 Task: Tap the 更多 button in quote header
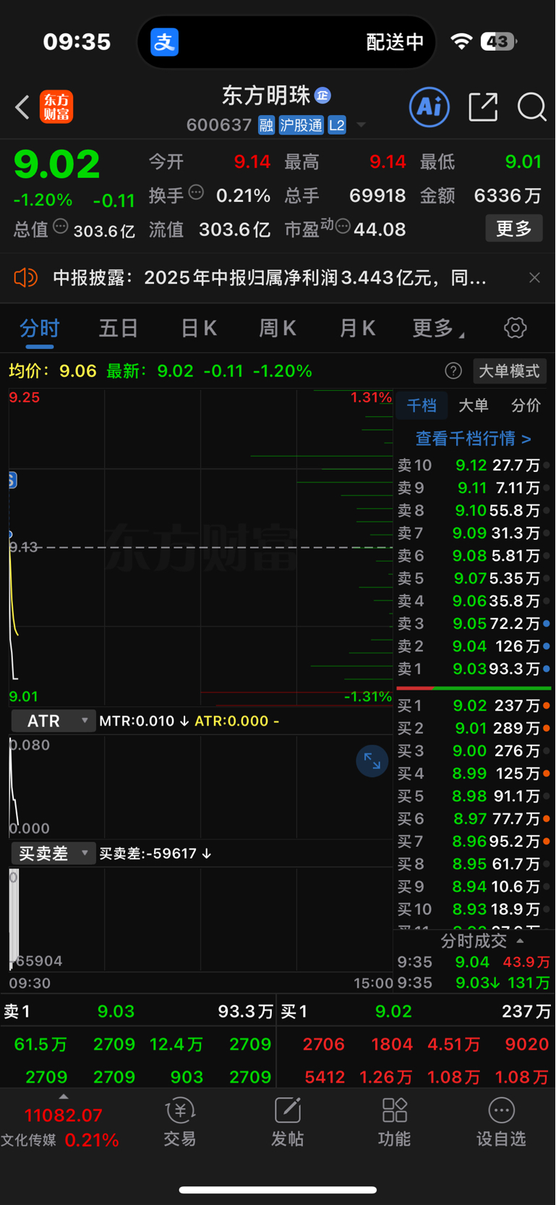tap(514, 229)
